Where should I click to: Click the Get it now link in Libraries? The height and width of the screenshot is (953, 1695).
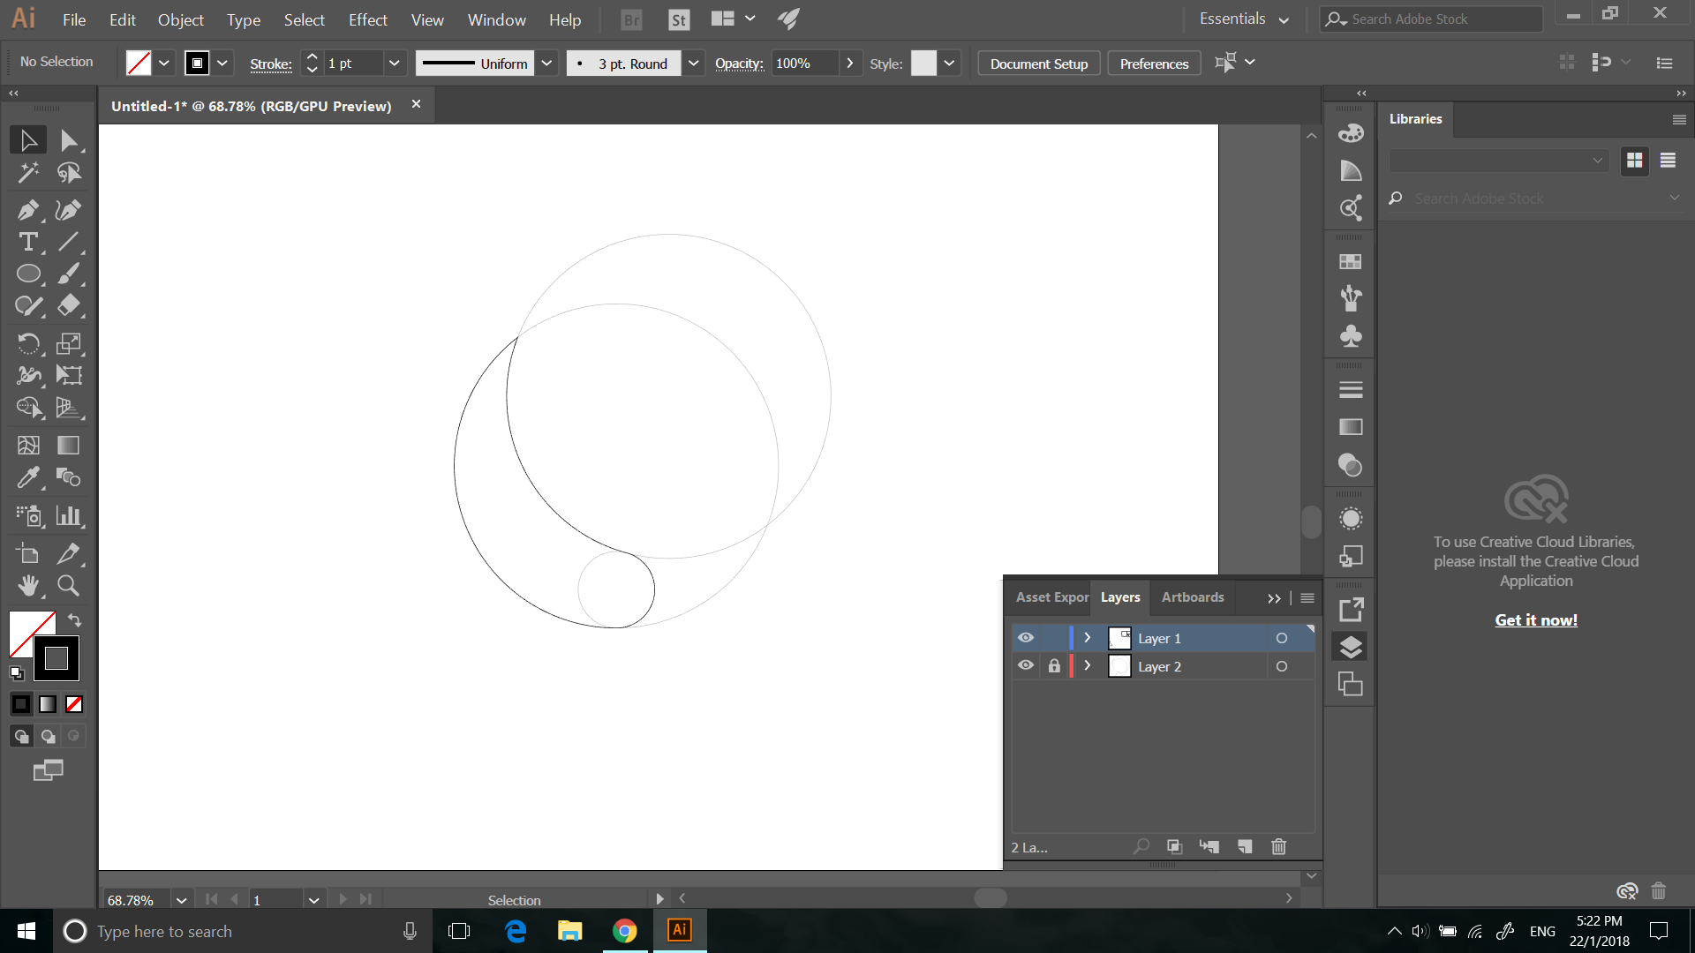1535,619
